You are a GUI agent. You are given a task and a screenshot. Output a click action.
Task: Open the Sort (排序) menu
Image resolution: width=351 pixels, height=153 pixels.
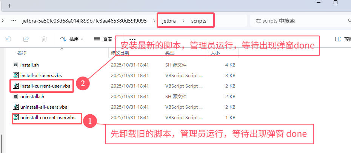coord(72,39)
